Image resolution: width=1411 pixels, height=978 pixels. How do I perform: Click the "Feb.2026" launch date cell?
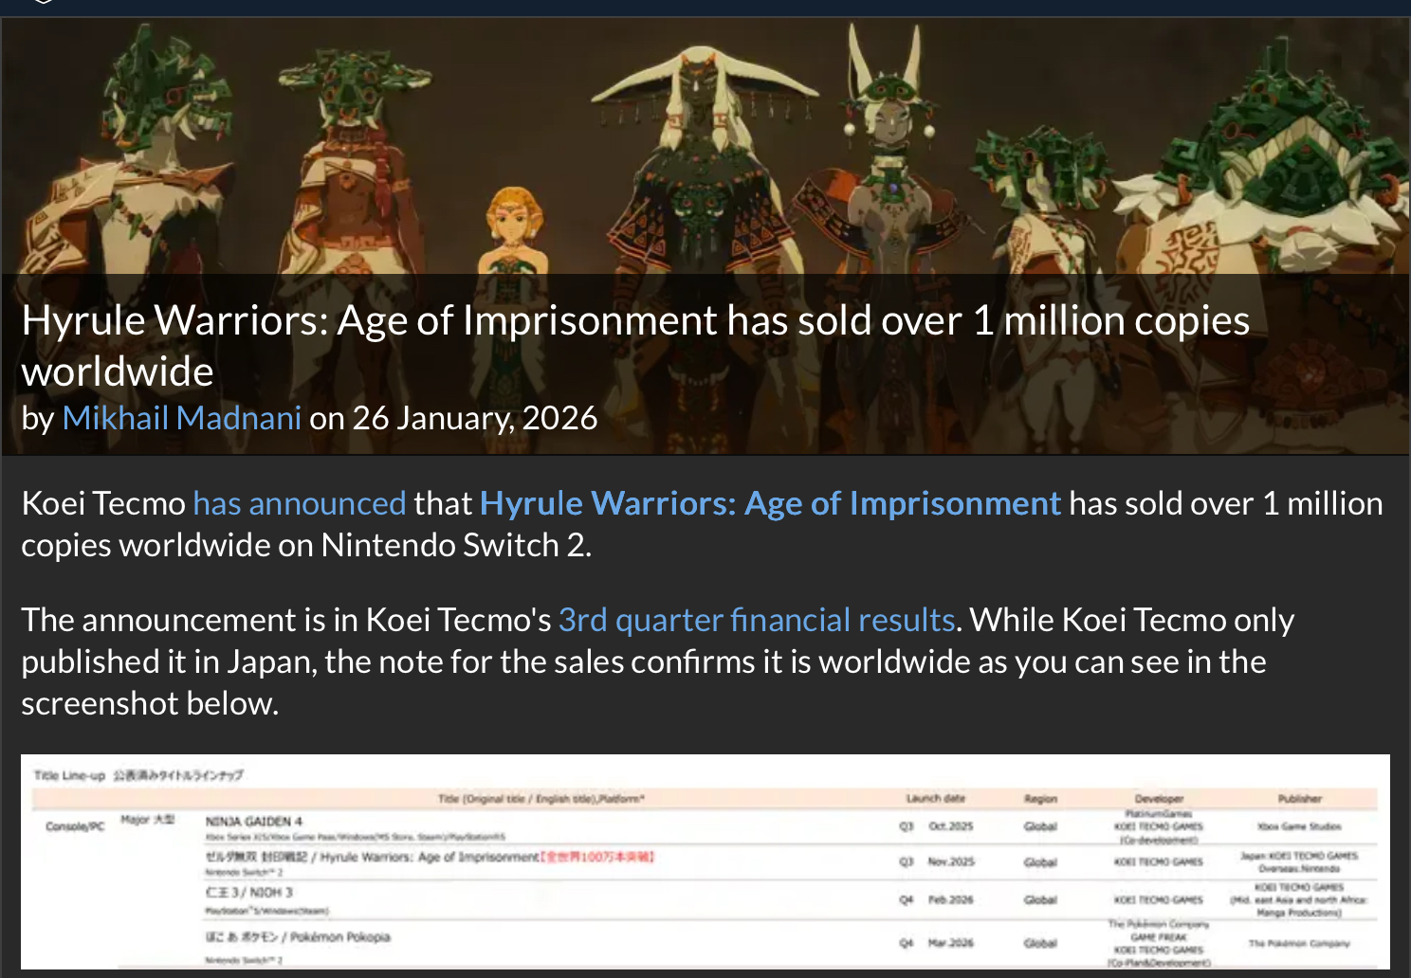click(950, 899)
